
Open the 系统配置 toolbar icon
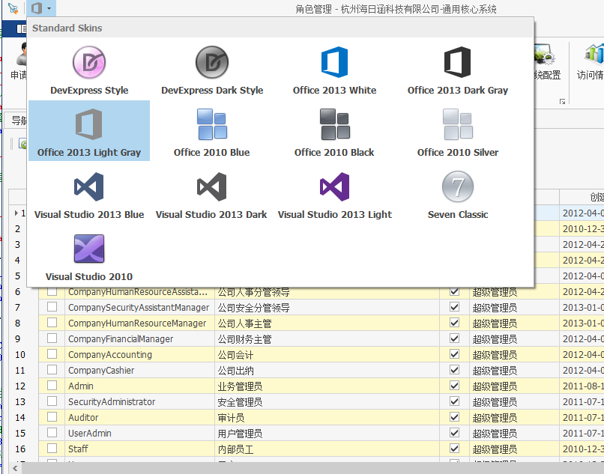point(546,66)
